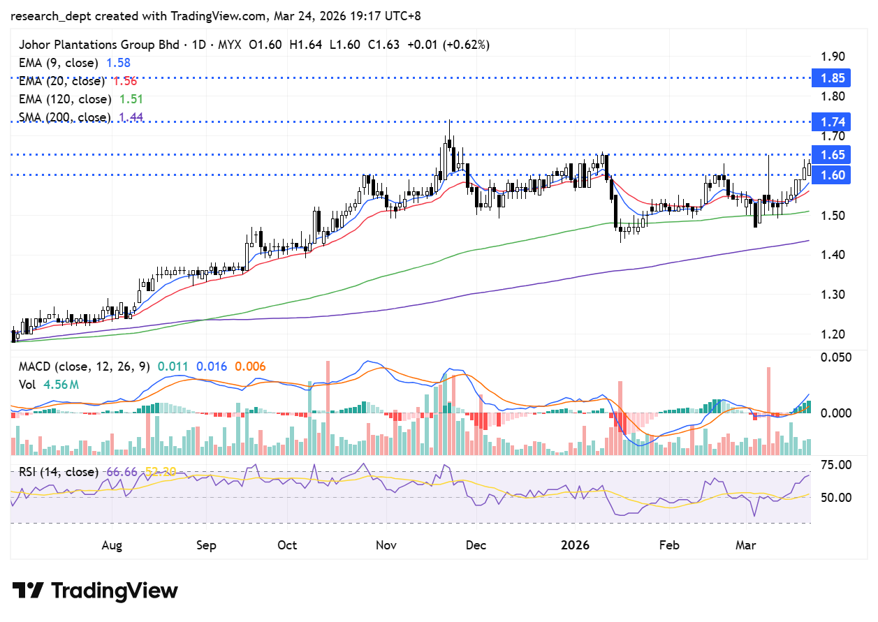Select the RSI (14, close) legend label
The image size is (878, 622).
tap(58, 472)
